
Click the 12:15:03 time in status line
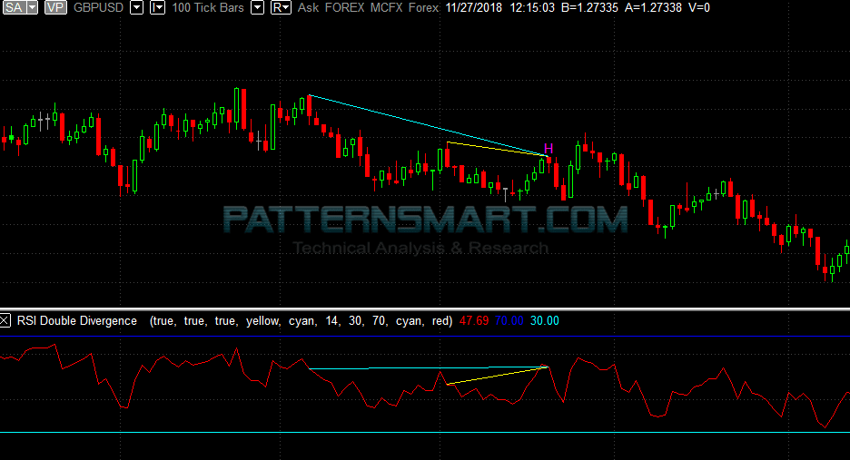pos(532,7)
